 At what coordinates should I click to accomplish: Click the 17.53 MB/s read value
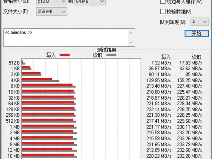191,63
